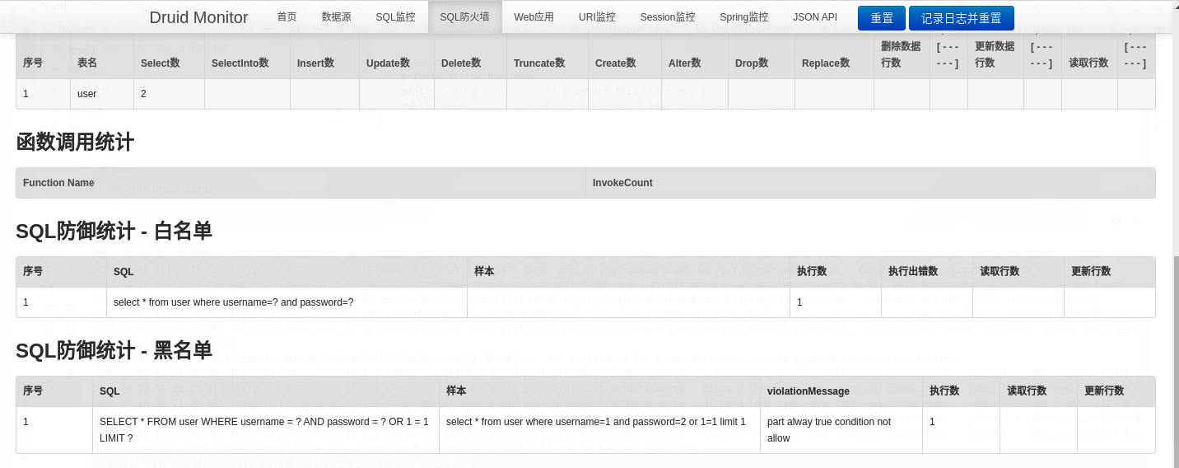1179x468 pixels.
Task: Click the whitelist SQL select statement cell
Action: [x=287, y=302]
